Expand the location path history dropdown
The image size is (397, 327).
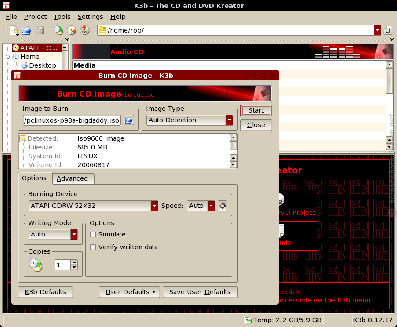click(377, 30)
